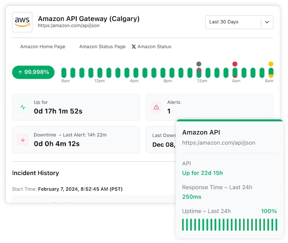Click the X icon beside Amazon Status
The image size is (288, 243).
click(134, 46)
